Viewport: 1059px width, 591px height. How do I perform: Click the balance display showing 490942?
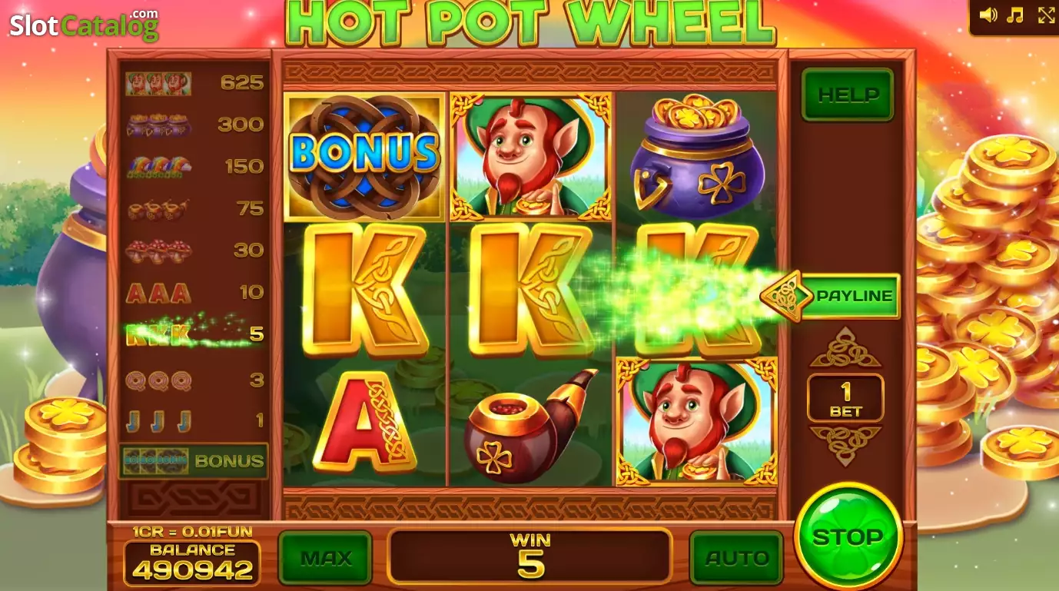click(192, 563)
